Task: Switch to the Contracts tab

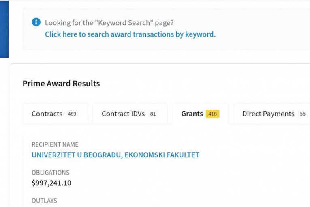Action: coord(47,114)
